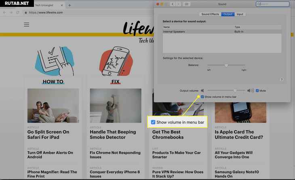Click the Apple Card phone photo thumbnail
This screenshot has width=295, height=180.
click(240, 112)
